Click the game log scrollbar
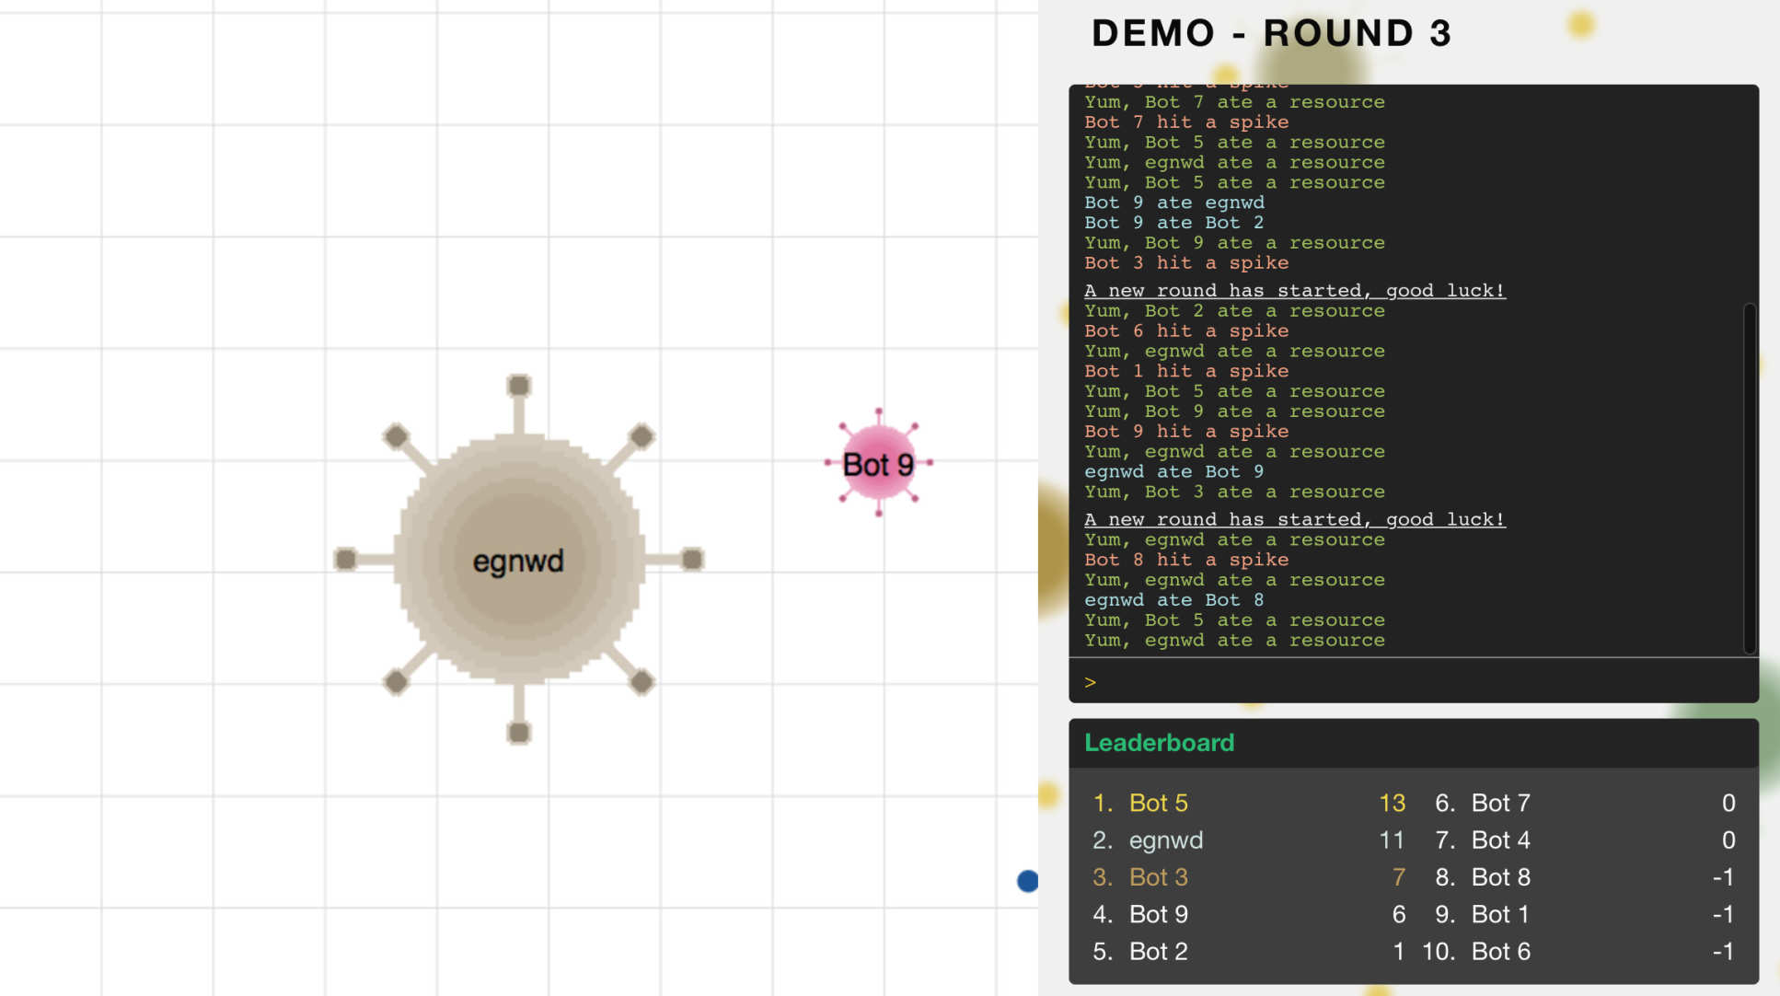The height and width of the screenshot is (996, 1780). (x=1749, y=479)
